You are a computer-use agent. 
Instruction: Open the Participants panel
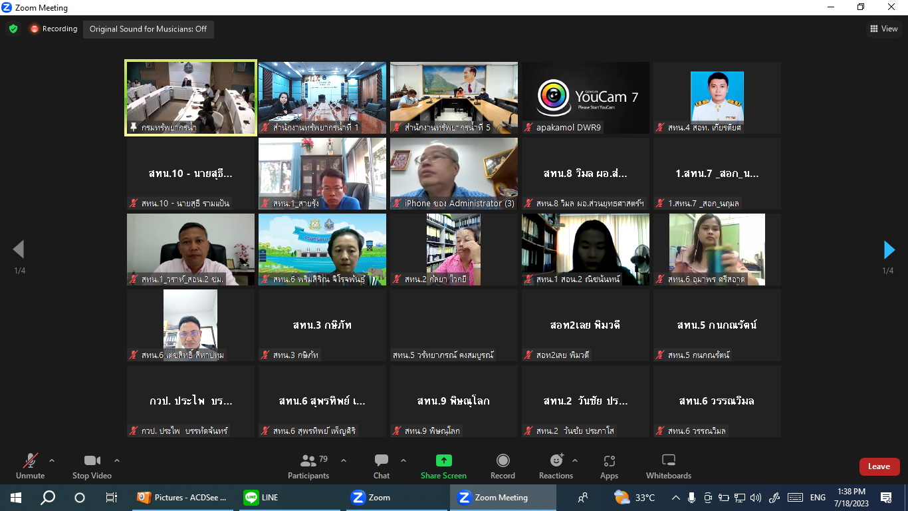308,466
